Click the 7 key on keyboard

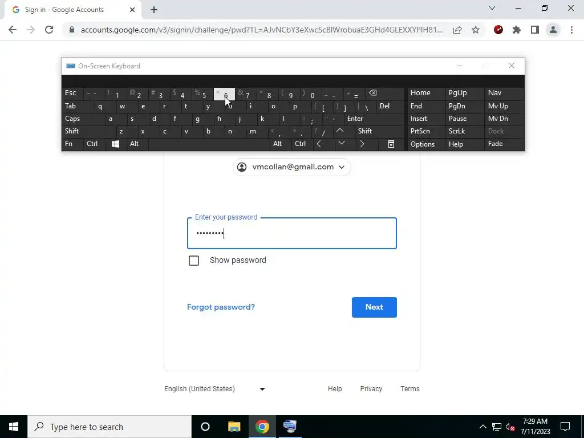(x=246, y=94)
